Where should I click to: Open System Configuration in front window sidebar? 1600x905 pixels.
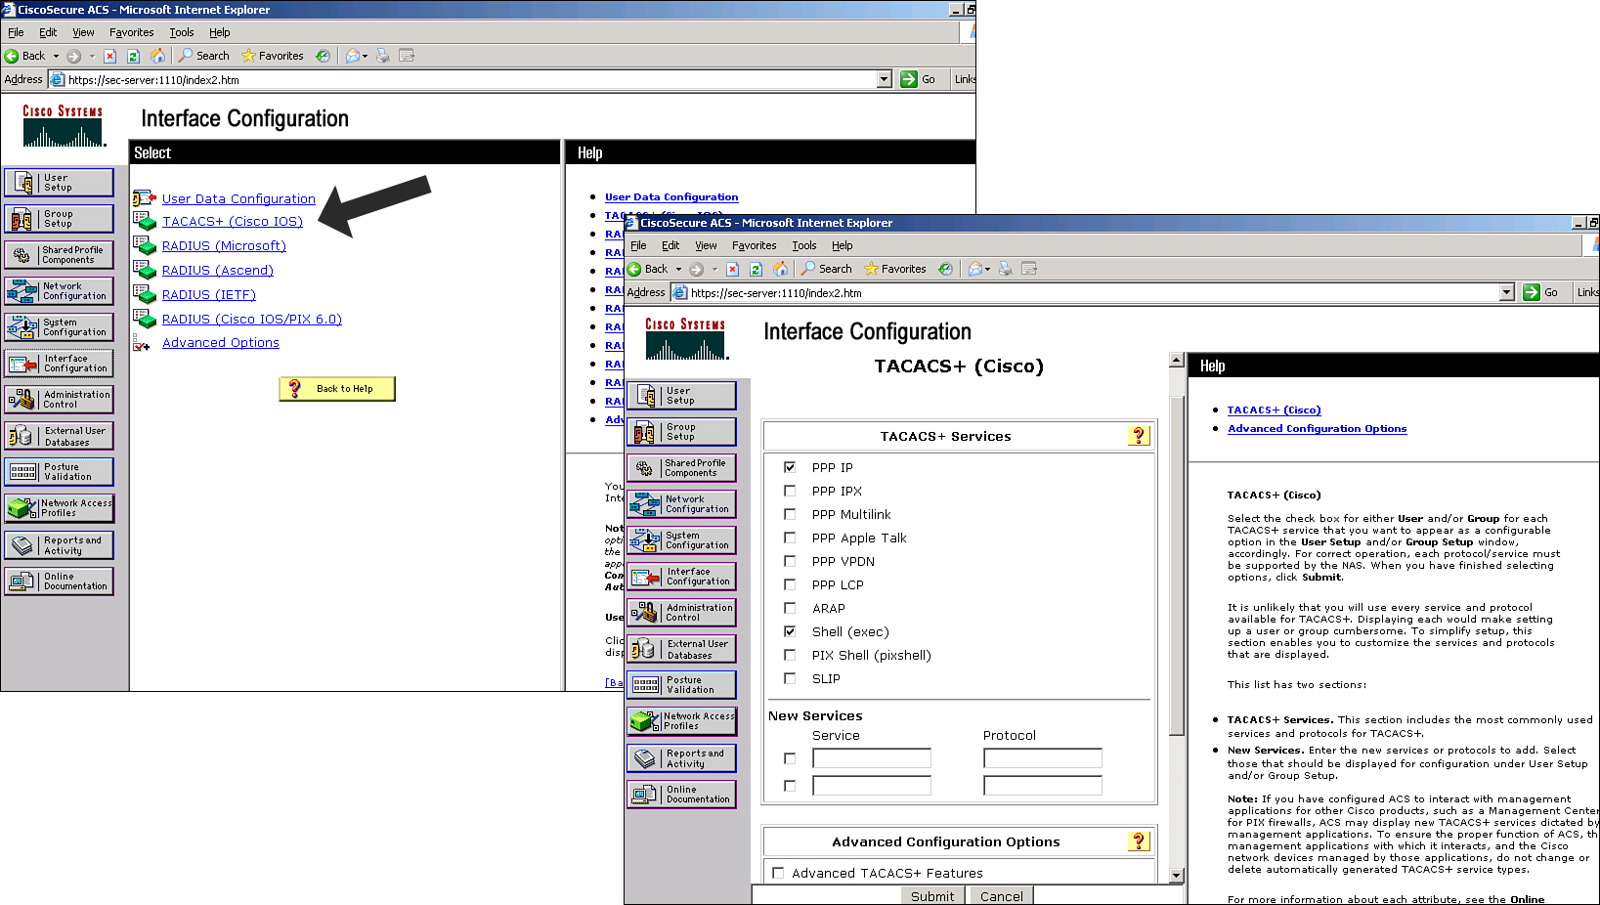point(681,540)
